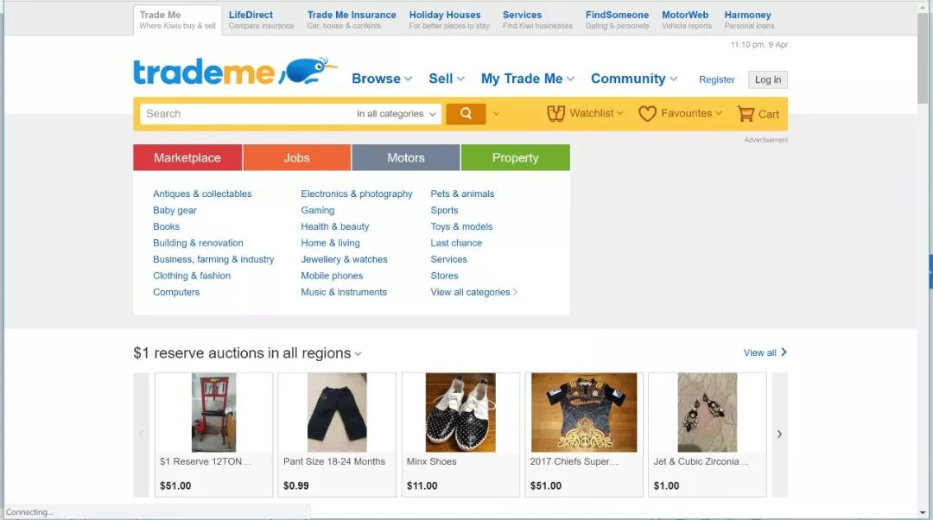The height and width of the screenshot is (520, 933).
Task: Click the Favourites heart icon
Action: click(x=647, y=114)
